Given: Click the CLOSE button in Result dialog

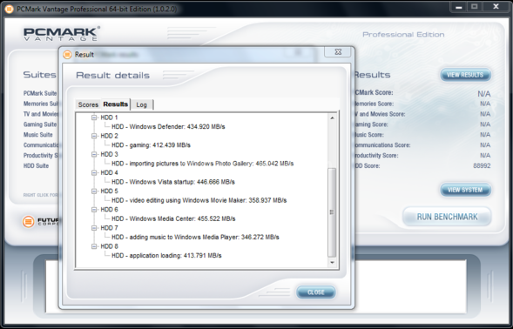Looking at the screenshot, I should pos(316,292).
